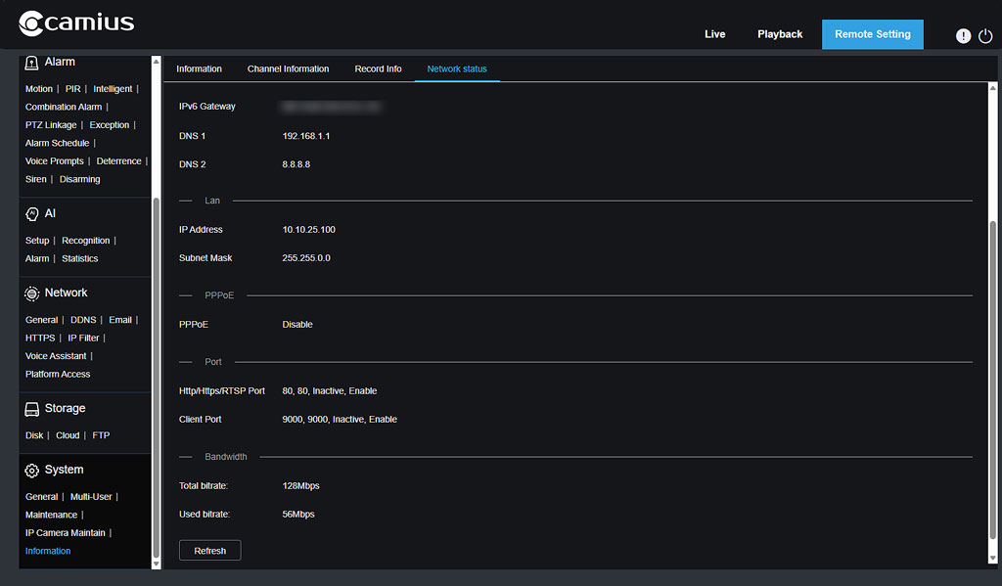The height and width of the screenshot is (586, 1002).
Task: Click the Refresh button
Action: (209, 550)
